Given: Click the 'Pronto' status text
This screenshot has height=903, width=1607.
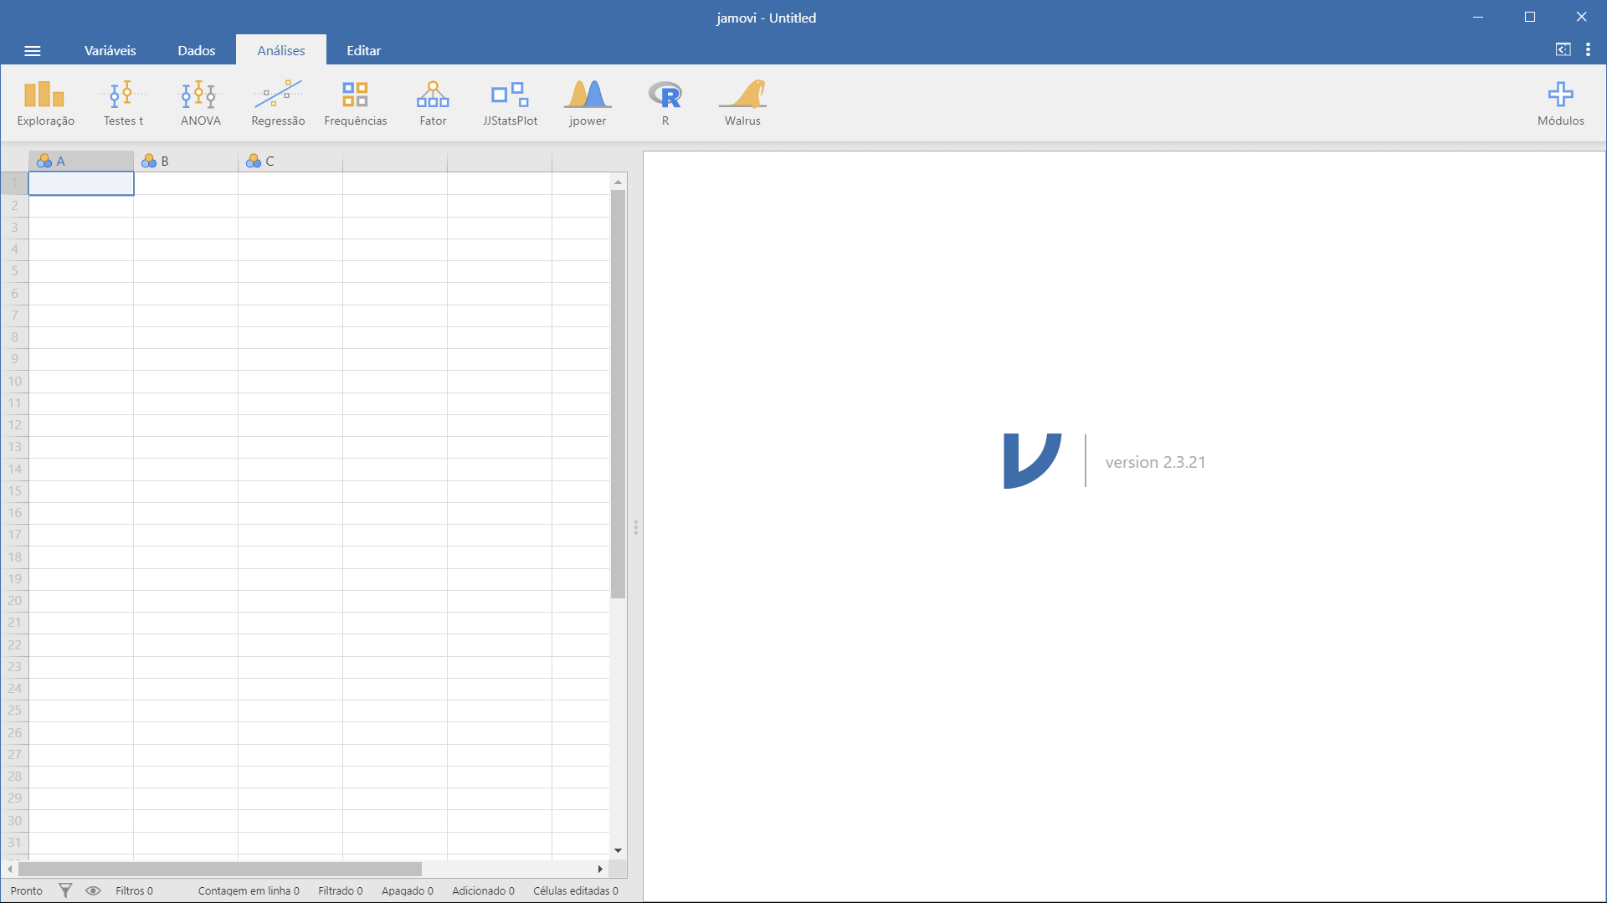Looking at the screenshot, I should point(27,890).
